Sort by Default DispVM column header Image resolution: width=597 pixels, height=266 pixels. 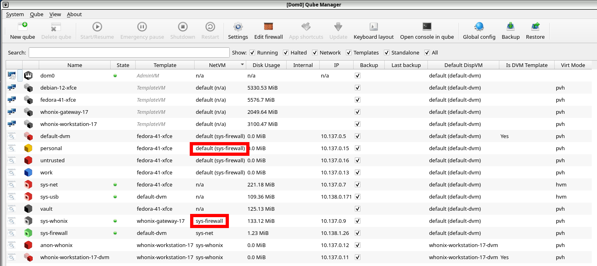click(x=463, y=65)
